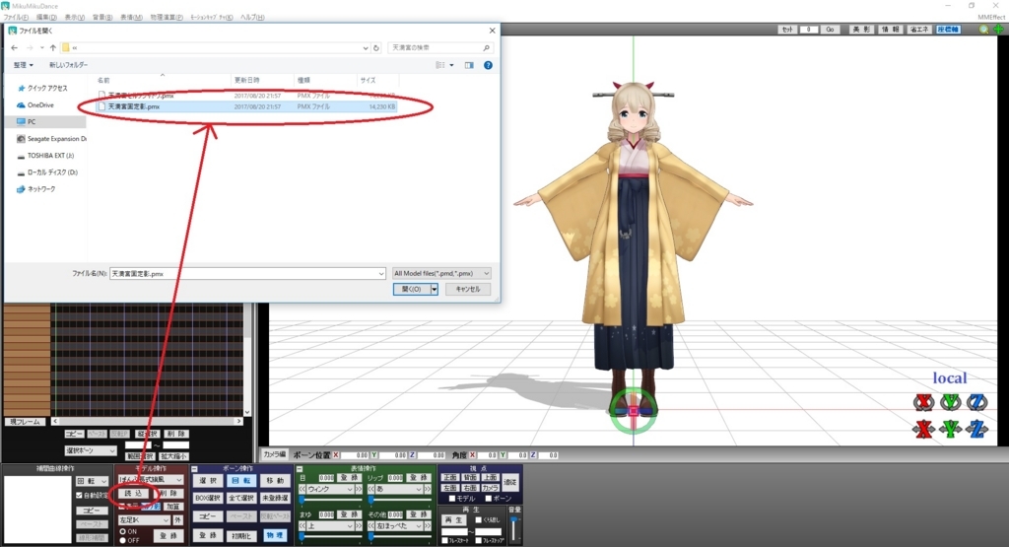1009x547 pixels.
Task: Click the 正面 front view button
Action: click(449, 477)
